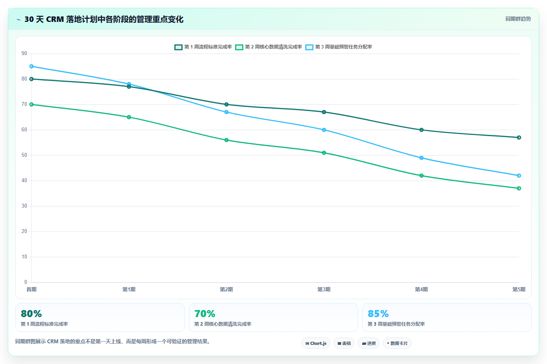
Task: Click the 首期 x-axis label
Action: pyautogui.click(x=32, y=289)
